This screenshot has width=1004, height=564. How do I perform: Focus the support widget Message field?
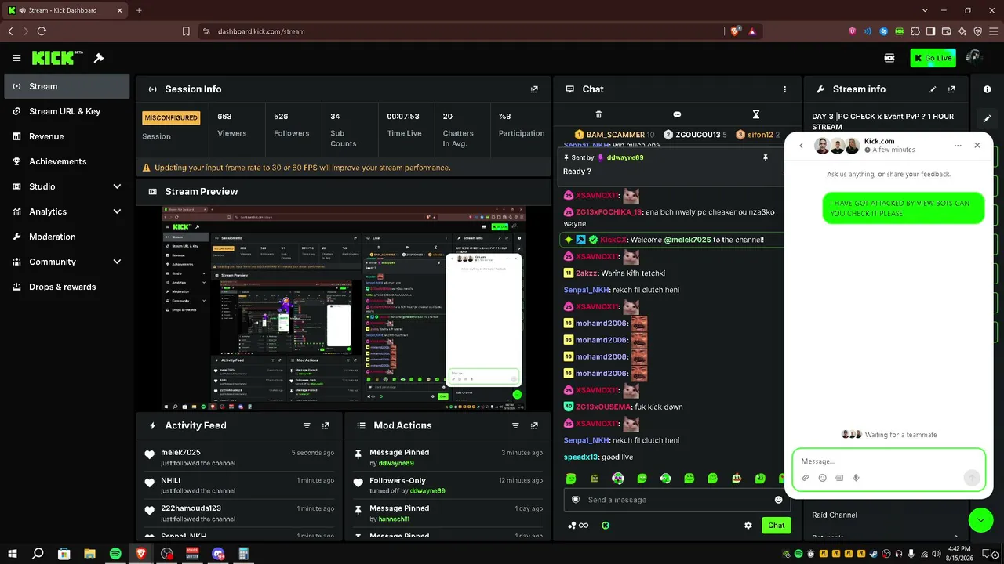pyautogui.click(x=889, y=461)
